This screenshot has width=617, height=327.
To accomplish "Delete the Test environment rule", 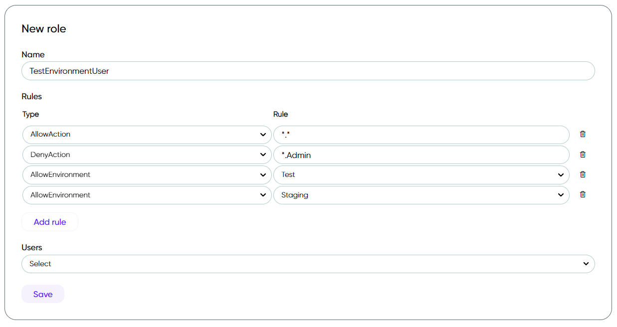I will 583,174.
